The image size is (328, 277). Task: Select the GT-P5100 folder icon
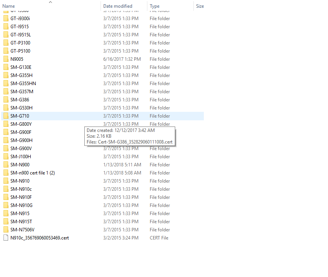tap(6, 51)
